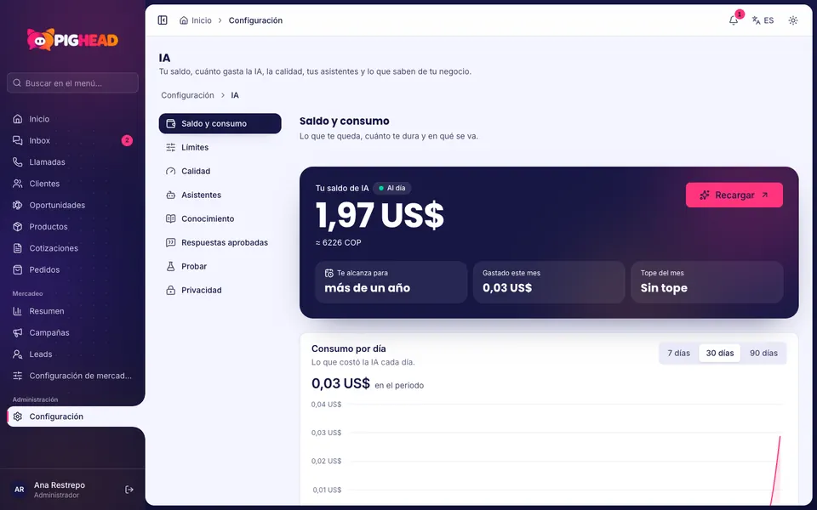This screenshot has height=510, width=817.
Task: Open Pedidos in the sidebar
Action: point(72,269)
